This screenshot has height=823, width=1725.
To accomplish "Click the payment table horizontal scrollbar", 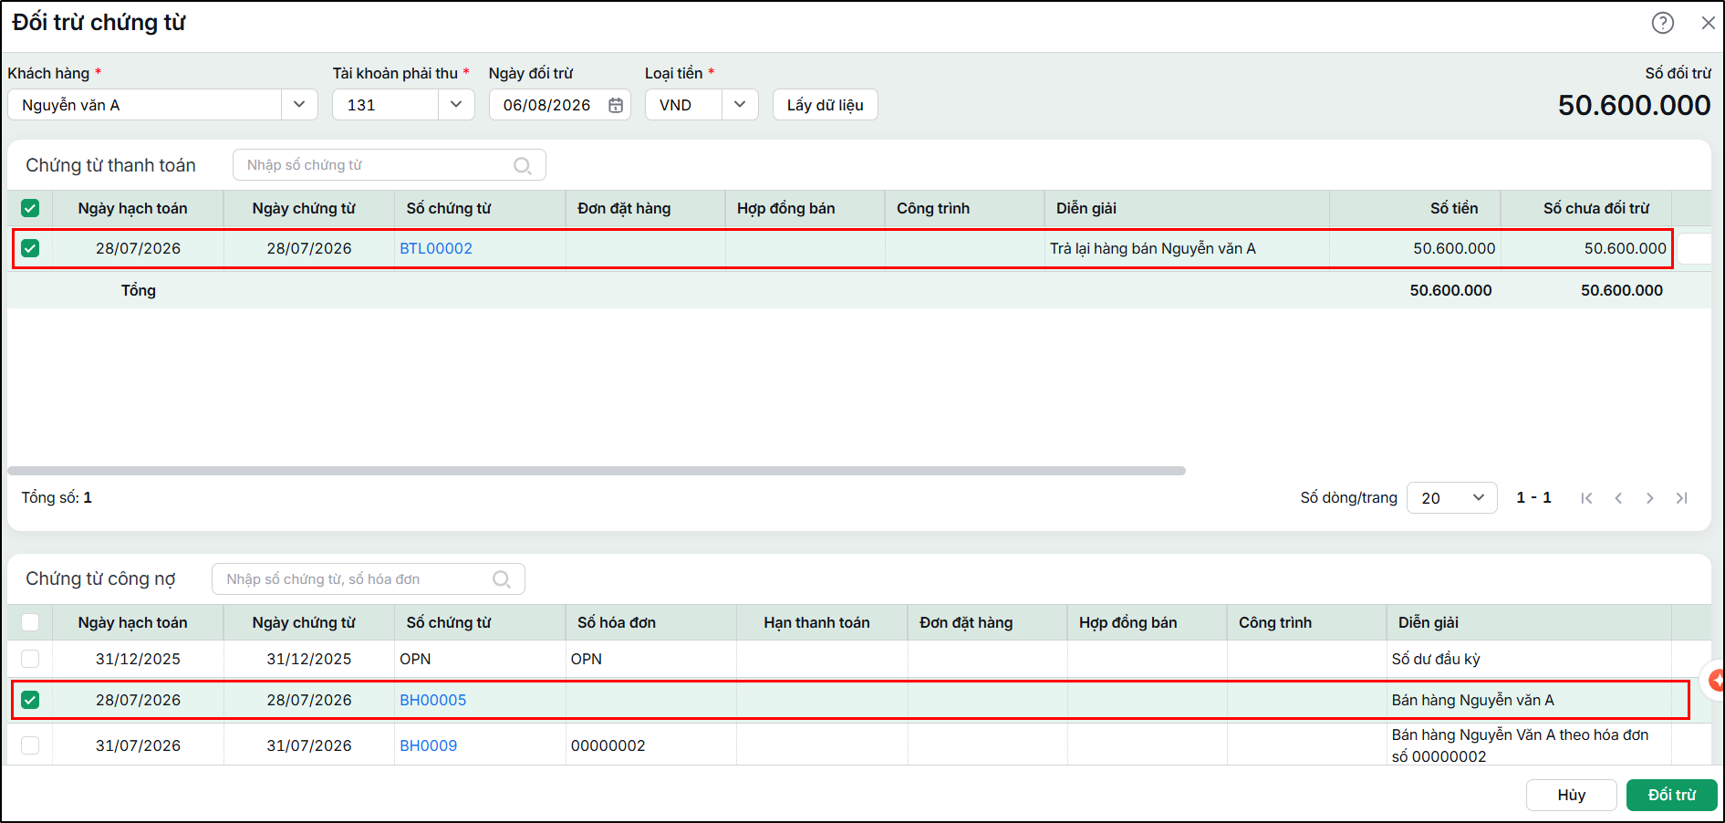I will 597,471.
